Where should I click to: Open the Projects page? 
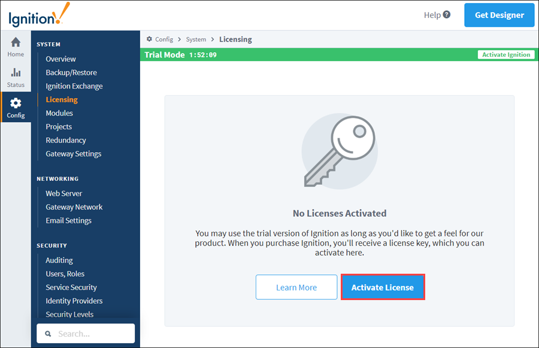click(x=59, y=127)
